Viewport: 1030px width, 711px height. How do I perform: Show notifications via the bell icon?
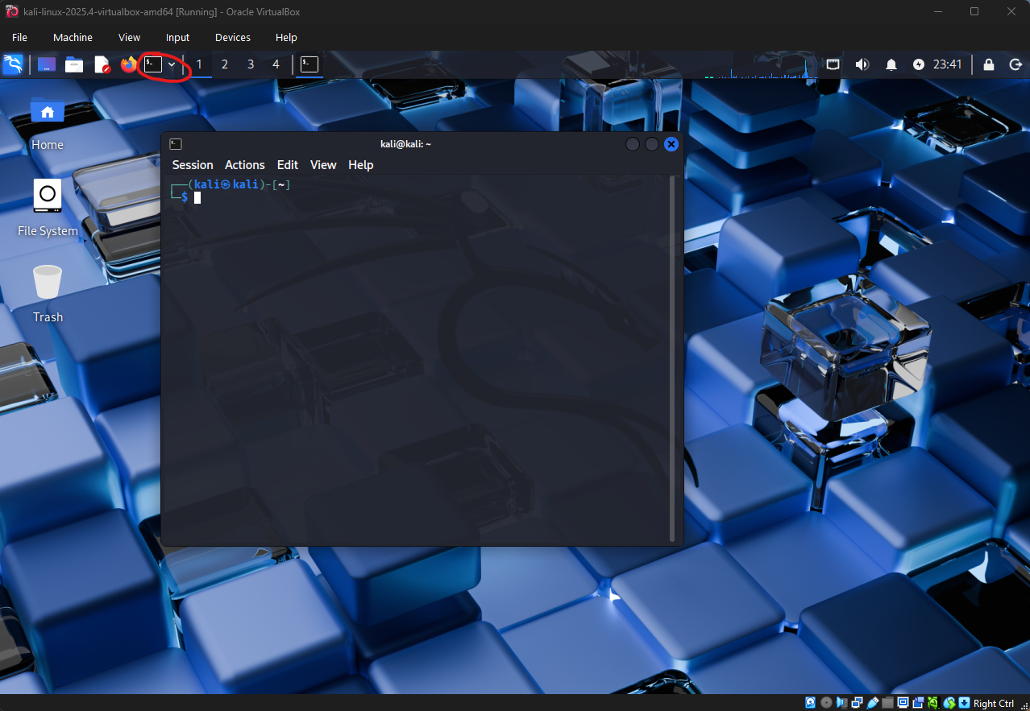tap(891, 64)
